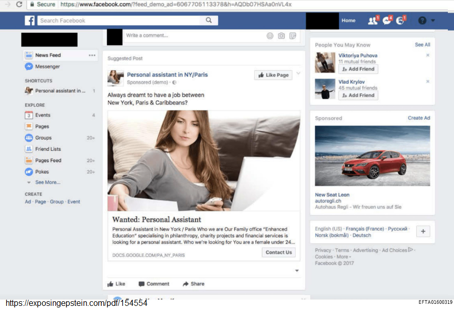The image size is (454, 311).
Task: Click Create Event link
Action: point(74,202)
